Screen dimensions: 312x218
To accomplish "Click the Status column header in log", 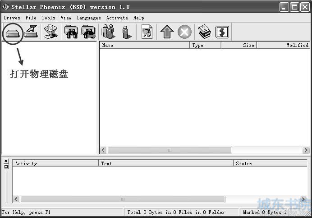I will click(x=271, y=163).
